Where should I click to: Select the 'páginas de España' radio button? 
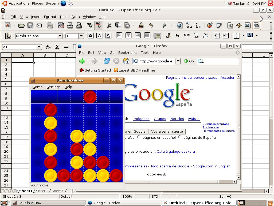pos(179,137)
